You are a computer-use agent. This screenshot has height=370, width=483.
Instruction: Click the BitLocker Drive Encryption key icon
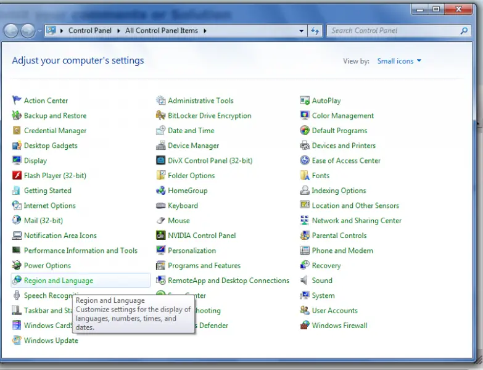point(160,115)
